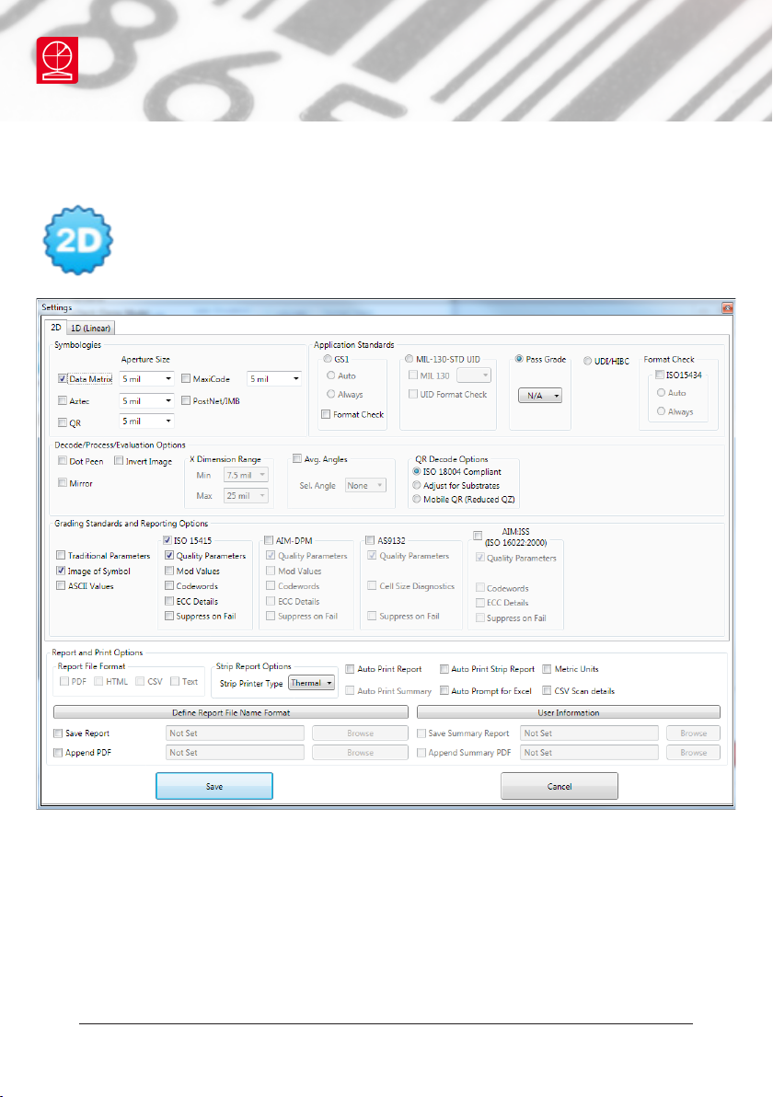This screenshot has width=773, height=1097.
Task: Uncheck the Data Matrix symbology checkbox
Action: coord(63,378)
